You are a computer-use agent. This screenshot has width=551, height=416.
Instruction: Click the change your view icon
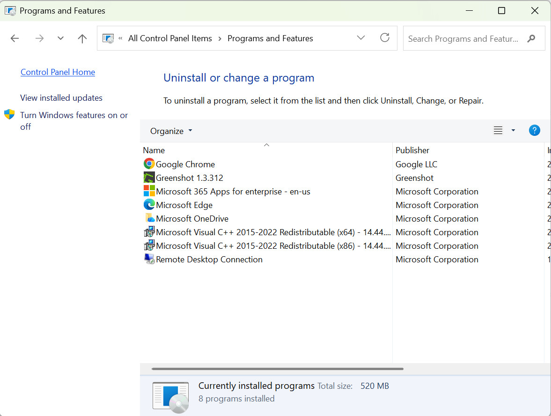click(498, 130)
